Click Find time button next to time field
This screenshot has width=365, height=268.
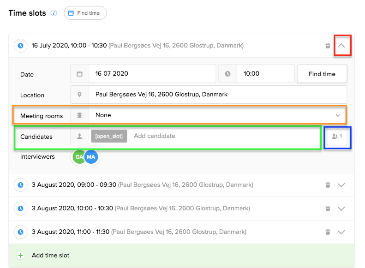[x=322, y=74]
